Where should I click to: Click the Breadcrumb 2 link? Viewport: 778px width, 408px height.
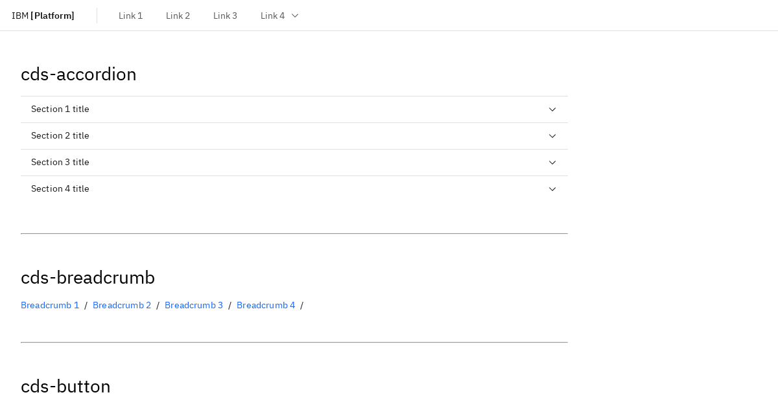click(x=122, y=305)
